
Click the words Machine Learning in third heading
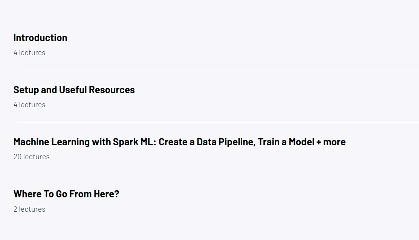[x=52, y=142]
